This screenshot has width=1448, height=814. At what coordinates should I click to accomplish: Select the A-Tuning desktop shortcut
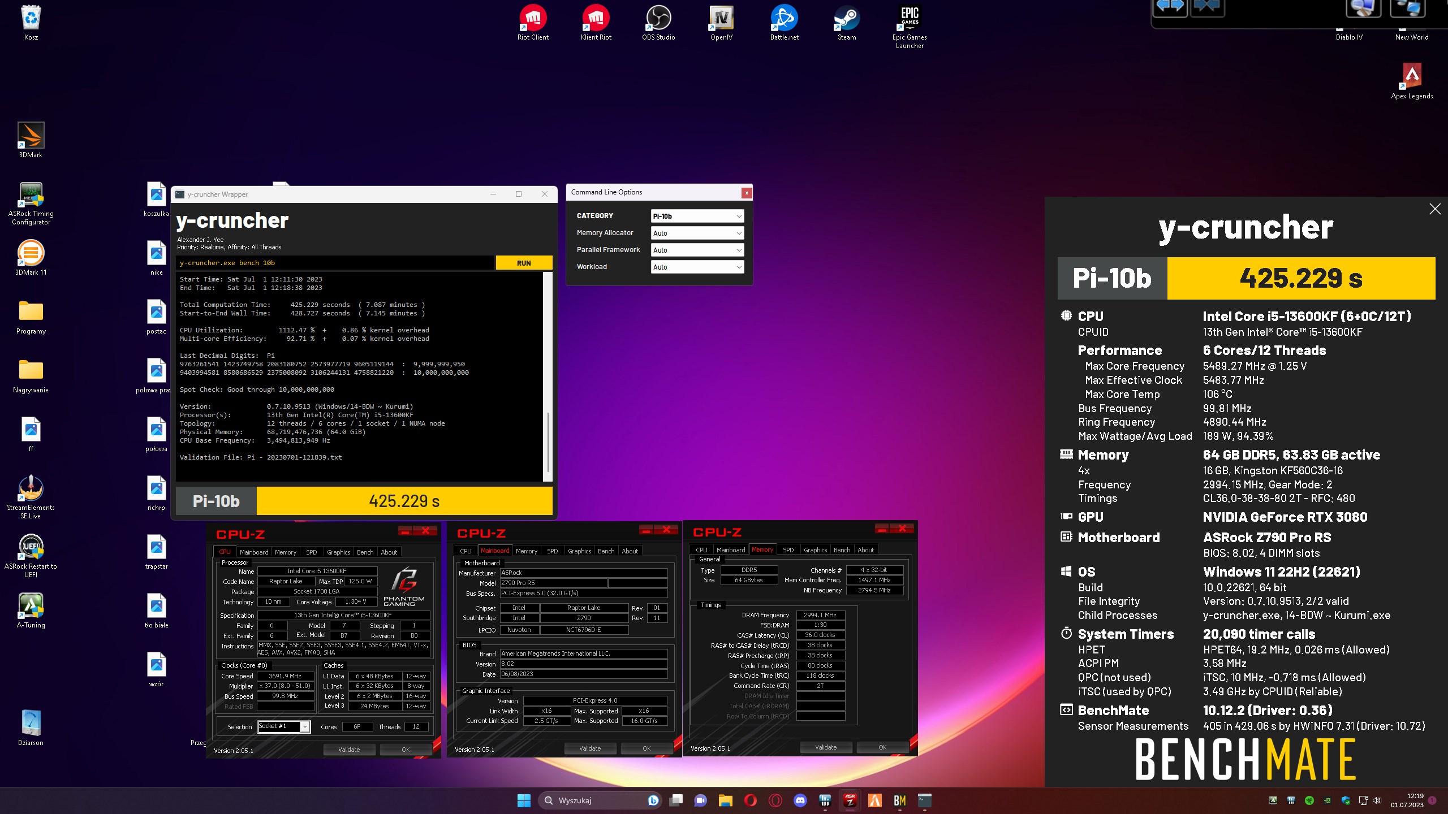[x=31, y=610]
